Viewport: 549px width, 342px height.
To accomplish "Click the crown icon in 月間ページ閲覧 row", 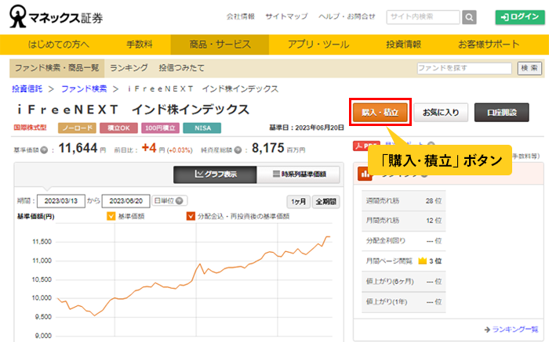I will pos(423,261).
